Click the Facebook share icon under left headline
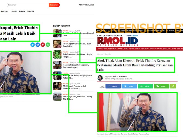The width and height of the screenshot is (183, 138). [x=38, y=45]
